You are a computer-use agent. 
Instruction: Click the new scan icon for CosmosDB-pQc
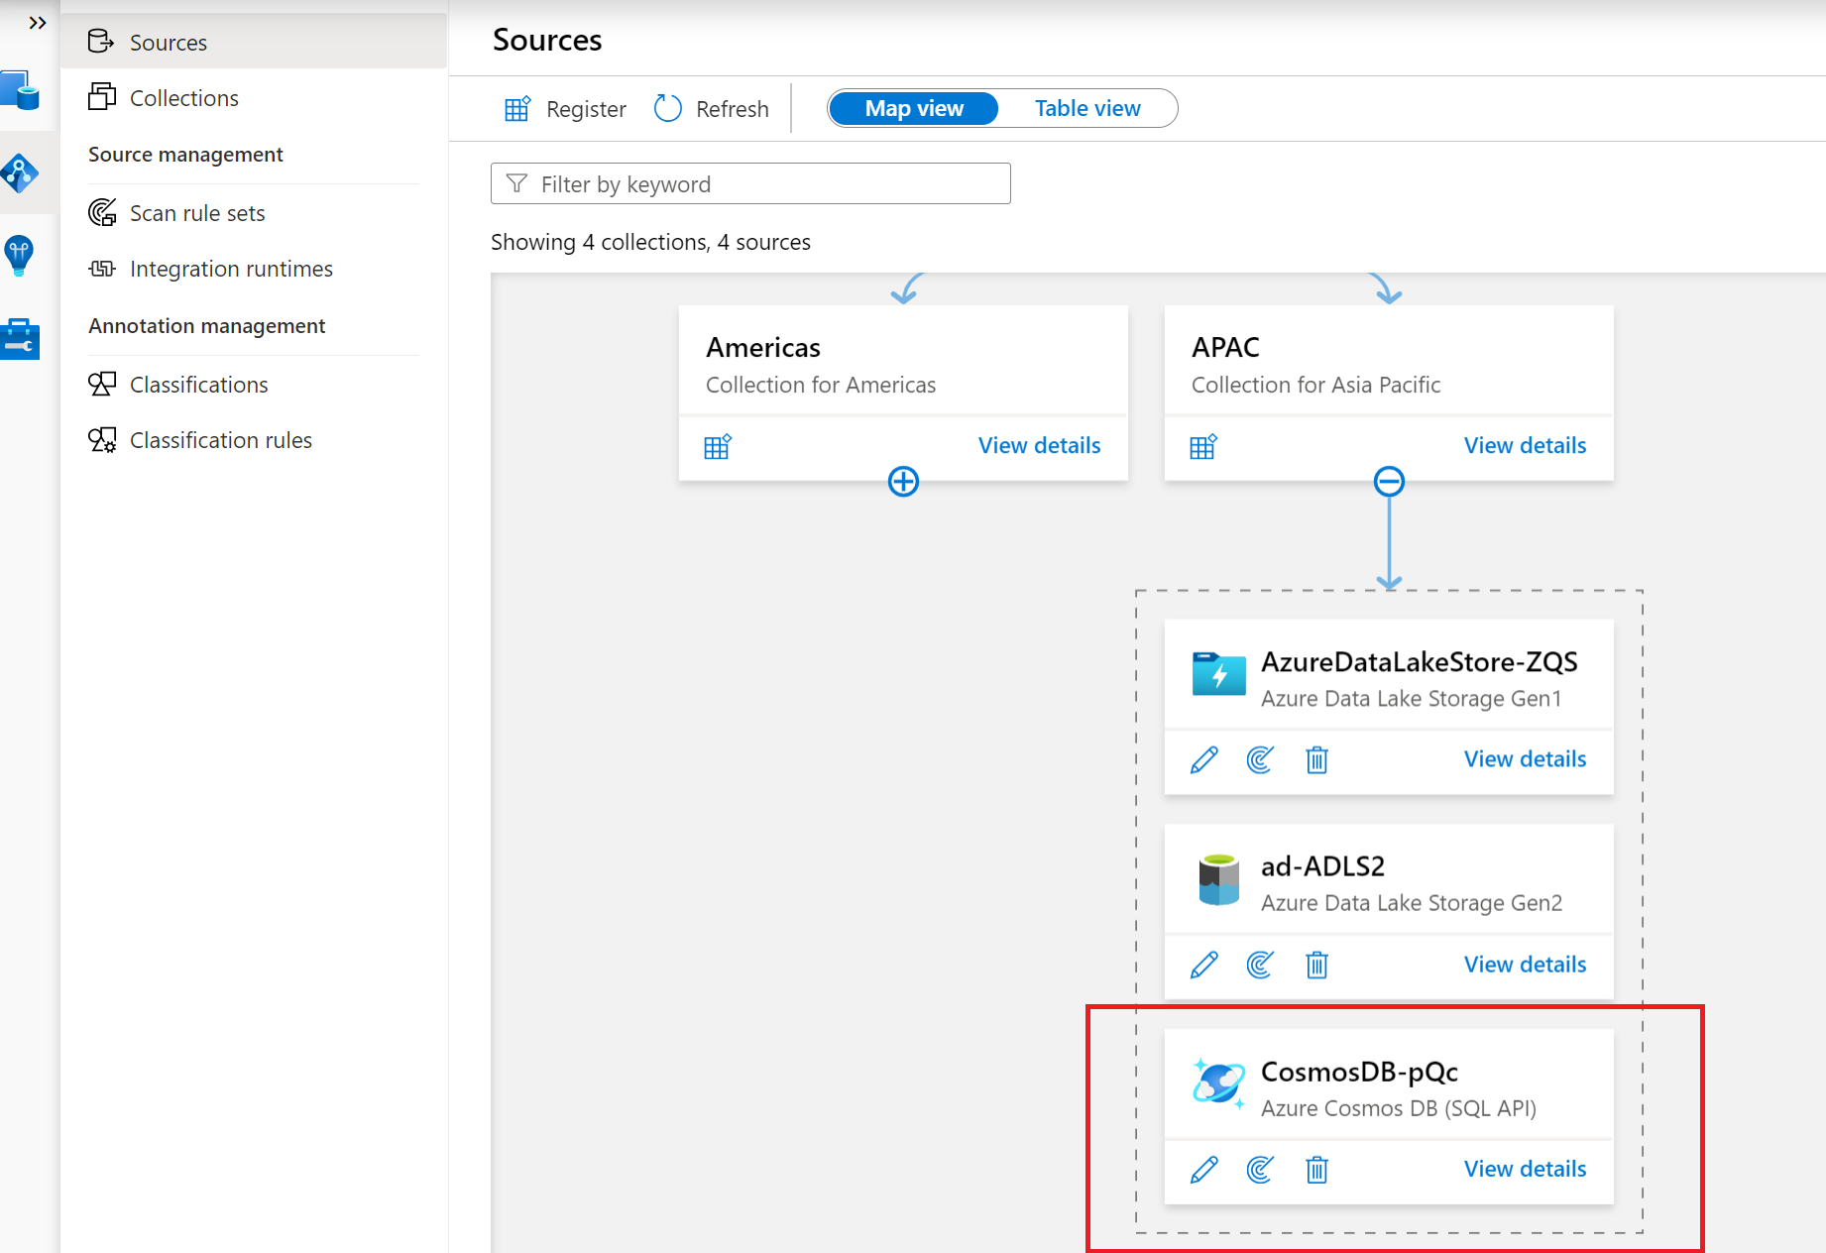(1260, 1170)
